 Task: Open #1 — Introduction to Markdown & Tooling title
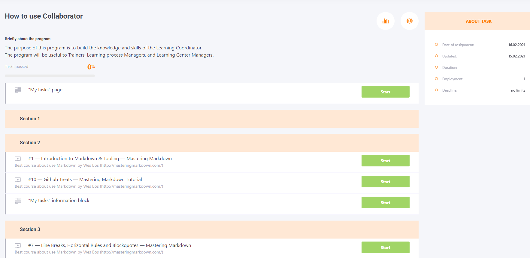click(x=100, y=159)
